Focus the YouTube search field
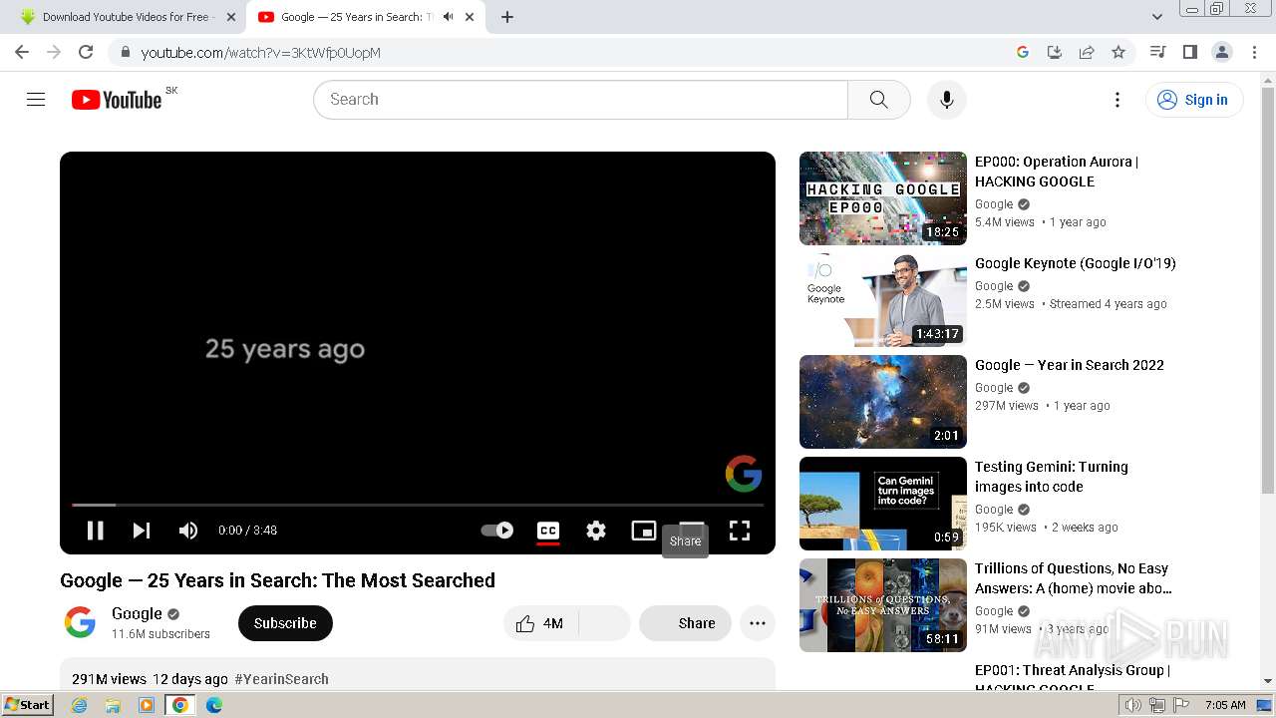This screenshot has width=1276, height=718. (581, 100)
